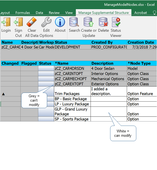Click the Sign Out icon
The width and height of the screenshot is (157, 170).
pos(18,22)
